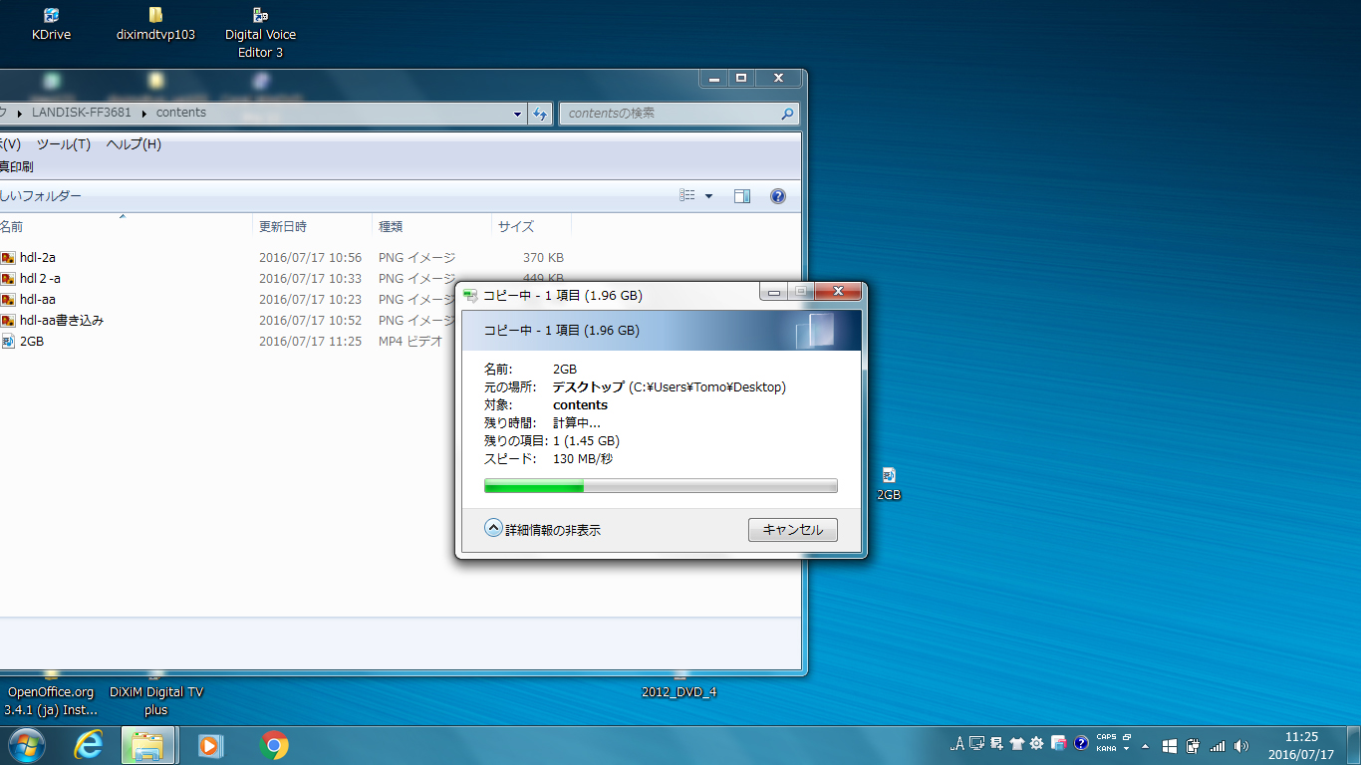Click the copy progress bar
The width and height of the screenshot is (1361, 765).
[661, 486]
